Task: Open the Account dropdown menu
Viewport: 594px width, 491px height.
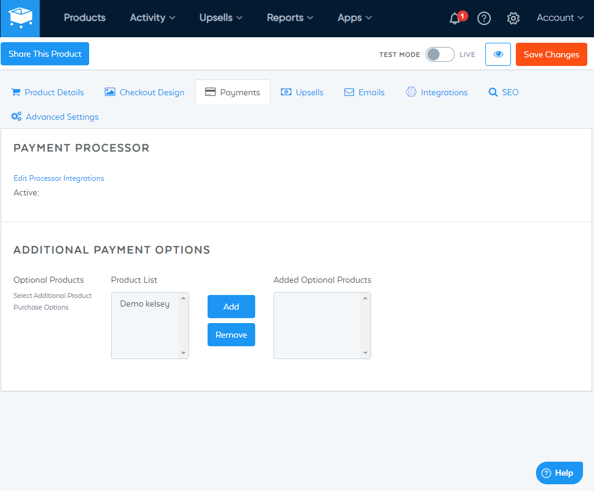Action: [560, 18]
